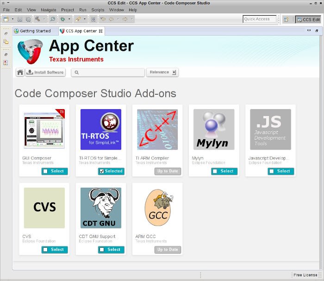Open the Scripts menu
This screenshot has width=324, height=281.
(98, 10)
